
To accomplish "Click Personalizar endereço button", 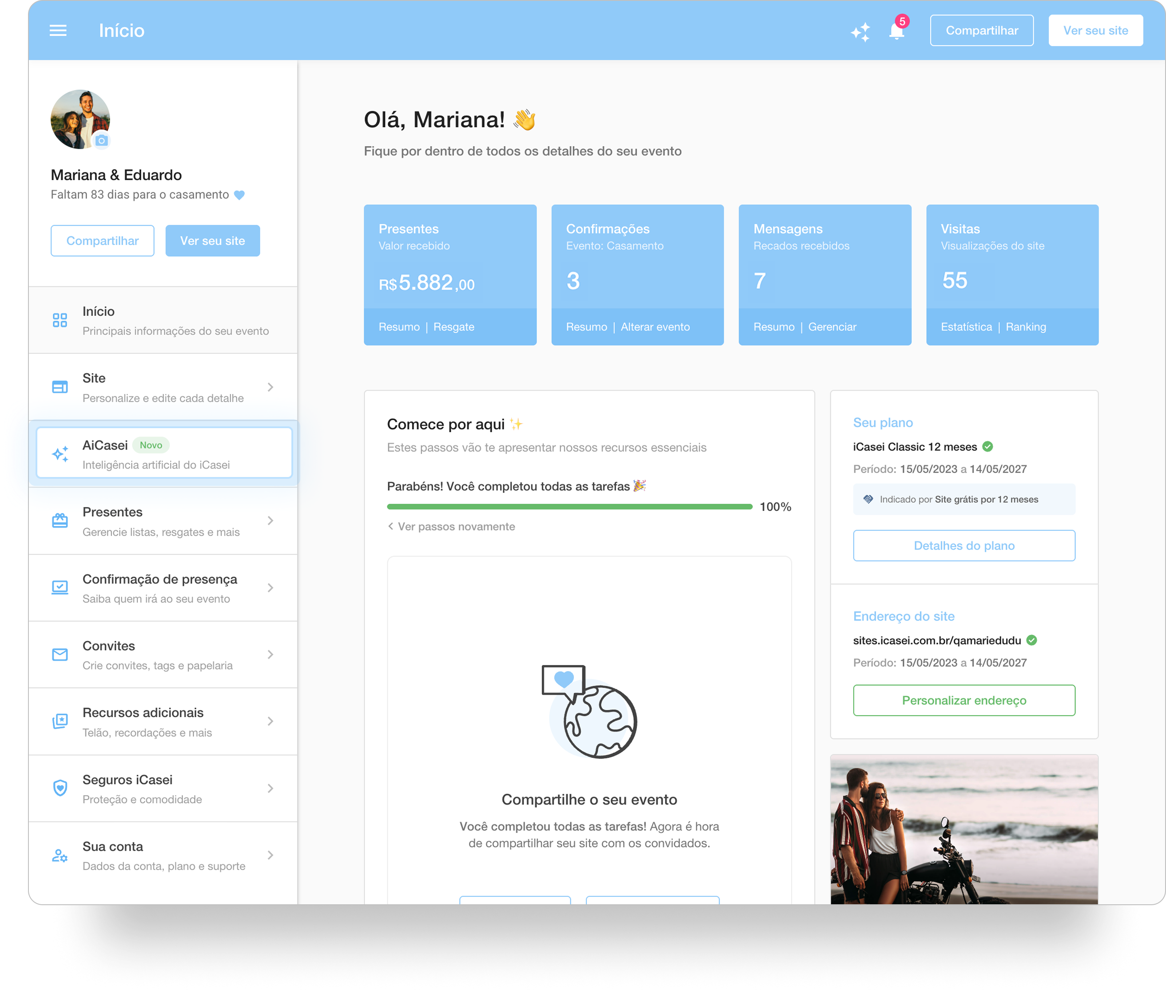I will (964, 700).
